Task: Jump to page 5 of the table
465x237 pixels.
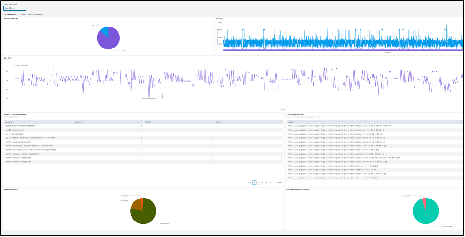Action: click(x=270, y=182)
